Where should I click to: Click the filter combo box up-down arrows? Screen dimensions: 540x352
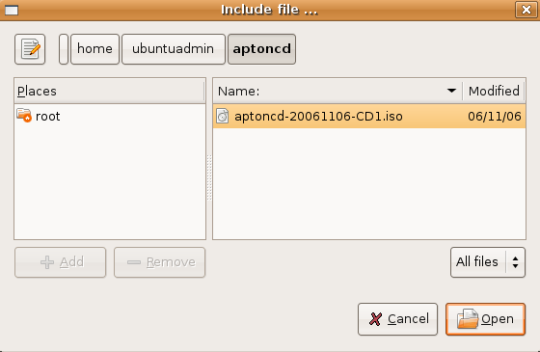point(515,262)
